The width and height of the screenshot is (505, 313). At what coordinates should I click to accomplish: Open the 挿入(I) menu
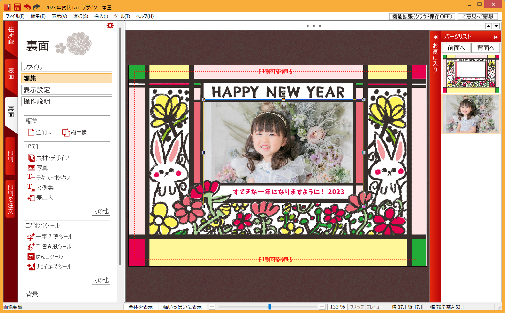(101, 16)
